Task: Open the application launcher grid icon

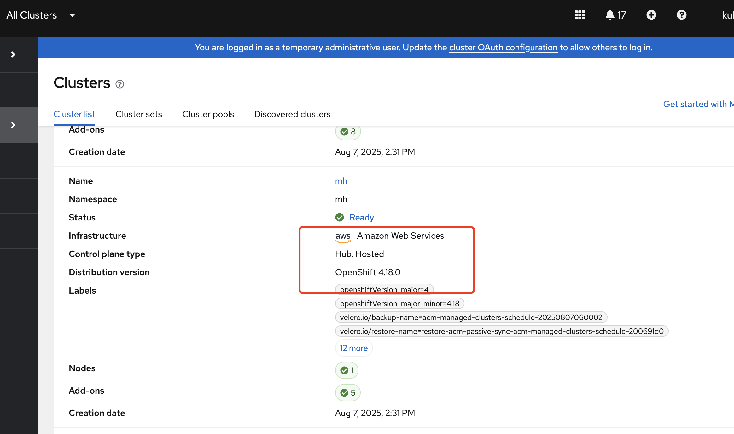Action: [580, 15]
